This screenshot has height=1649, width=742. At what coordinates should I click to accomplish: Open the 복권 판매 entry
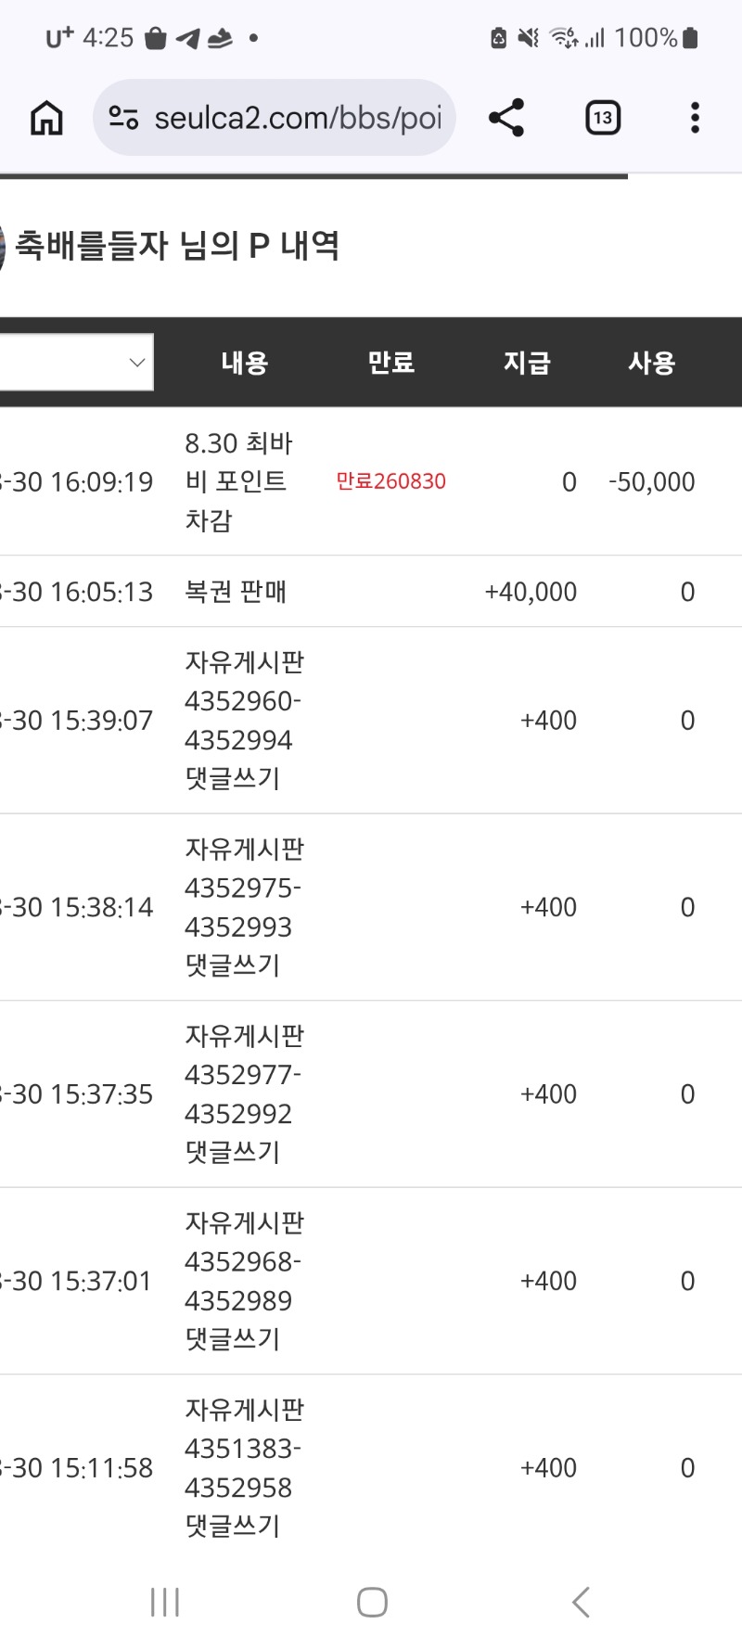click(236, 592)
